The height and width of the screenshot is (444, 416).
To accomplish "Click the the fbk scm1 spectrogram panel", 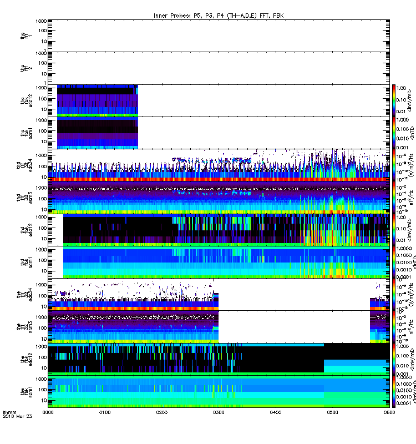I will coord(219,391).
